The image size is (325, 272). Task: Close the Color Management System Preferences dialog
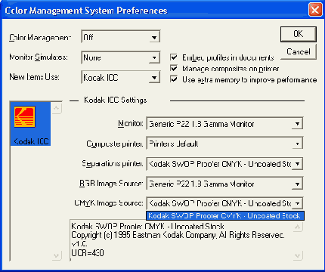(x=315, y=10)
